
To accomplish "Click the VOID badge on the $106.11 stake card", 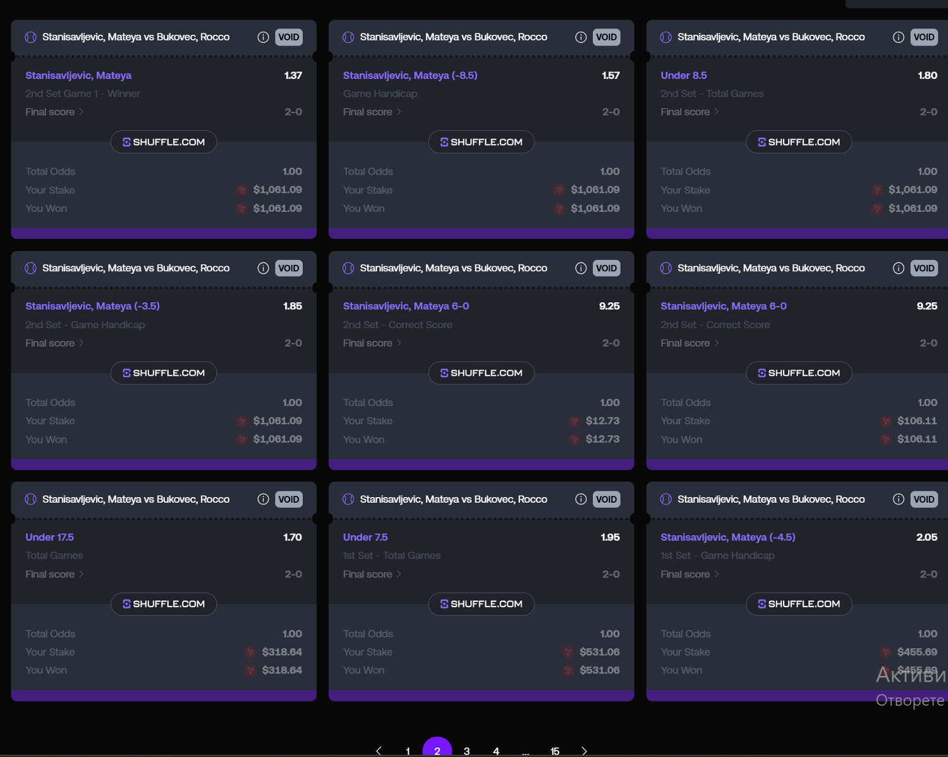I will [923, 268].
